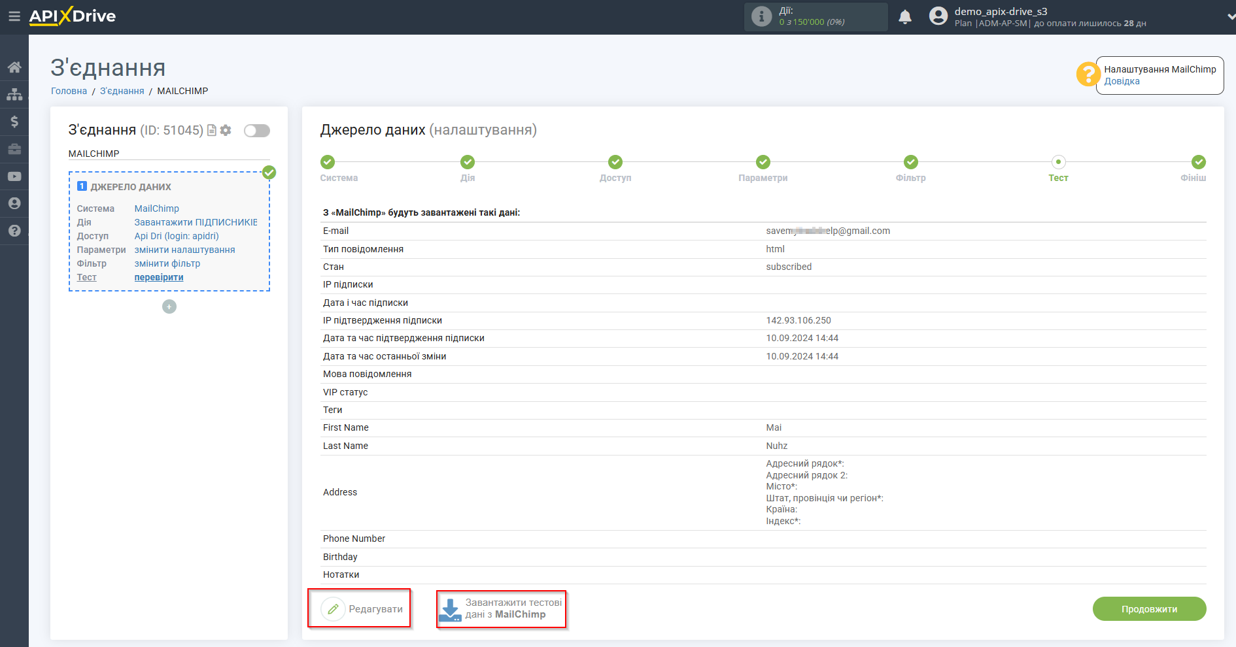This screenshot has width=1236, height=647.
Task: Open the billing dollar sidebar icon
Action: pos(14,122)
